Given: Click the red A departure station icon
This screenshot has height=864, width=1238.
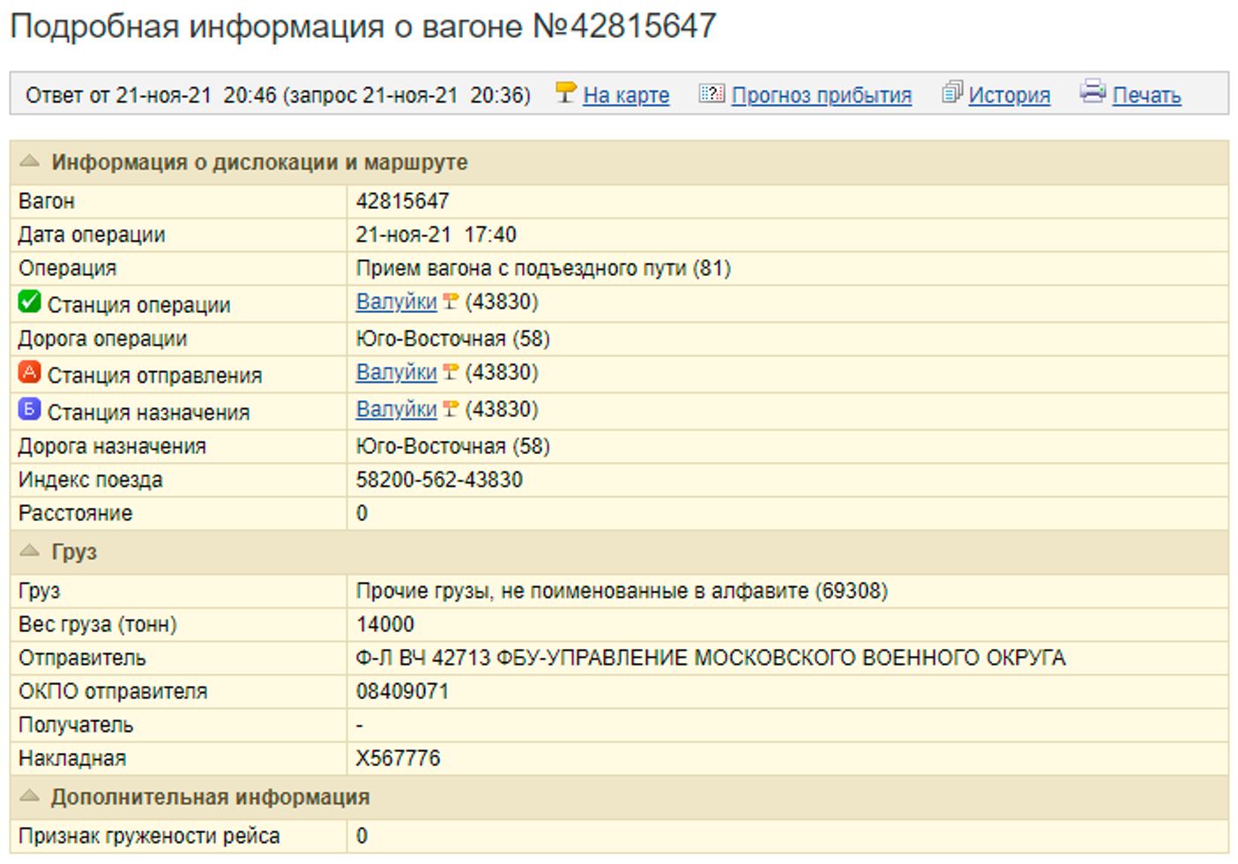Looking at the screenshot, I should 29,373.
